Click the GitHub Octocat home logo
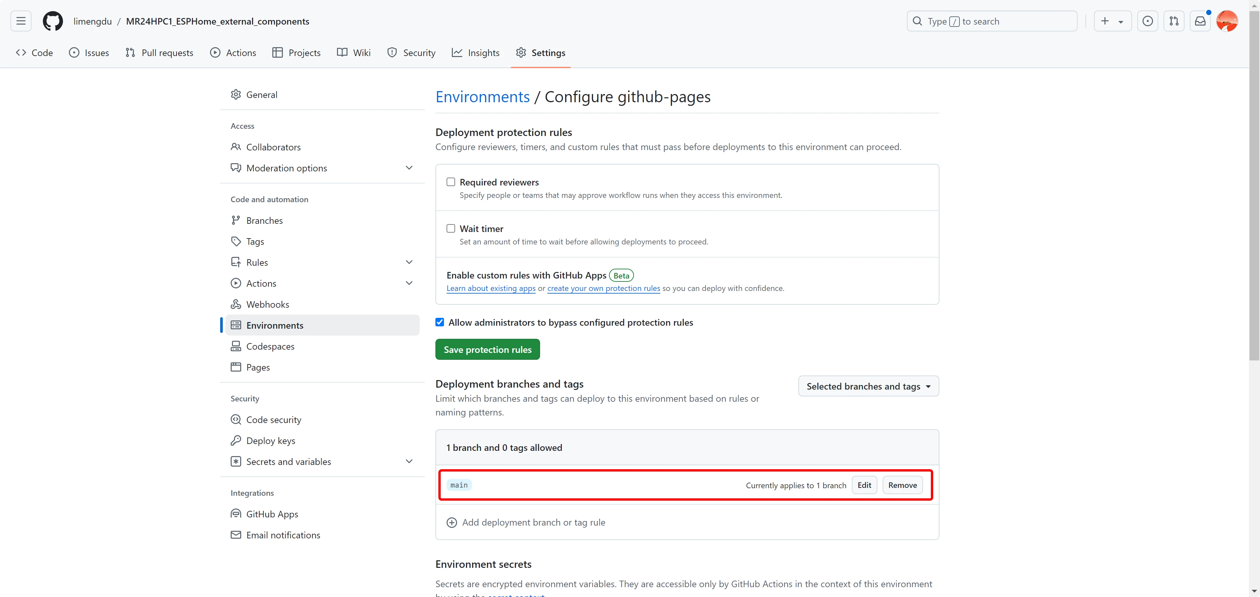The image size is (1260, 597). (52, 21)
